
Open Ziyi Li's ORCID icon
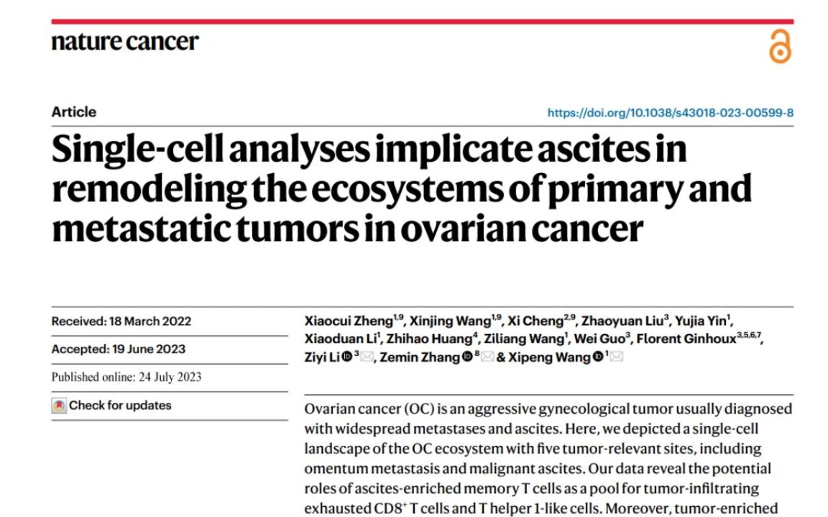(x=347, y=357)
